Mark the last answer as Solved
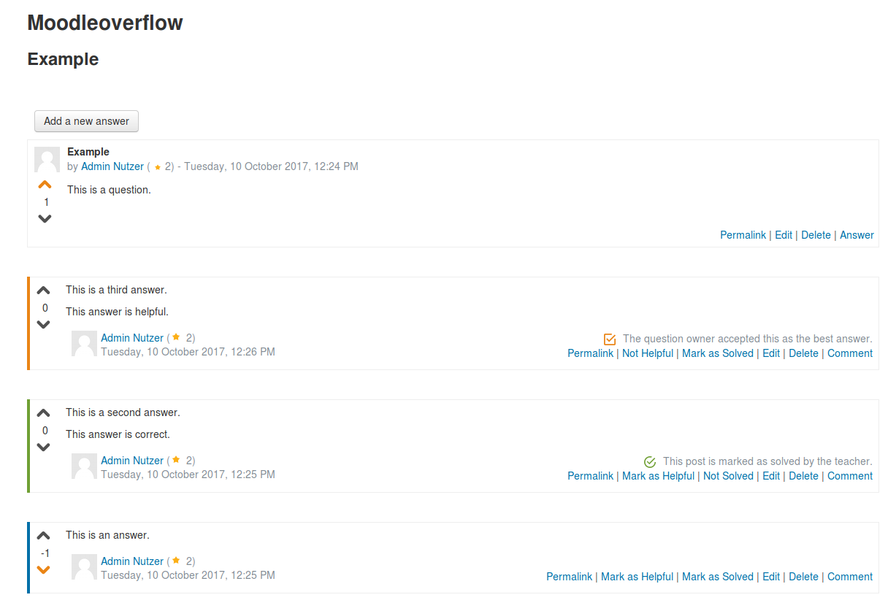Image resolution: width=888 pixels, height=611 pixels. pos(717,577)
